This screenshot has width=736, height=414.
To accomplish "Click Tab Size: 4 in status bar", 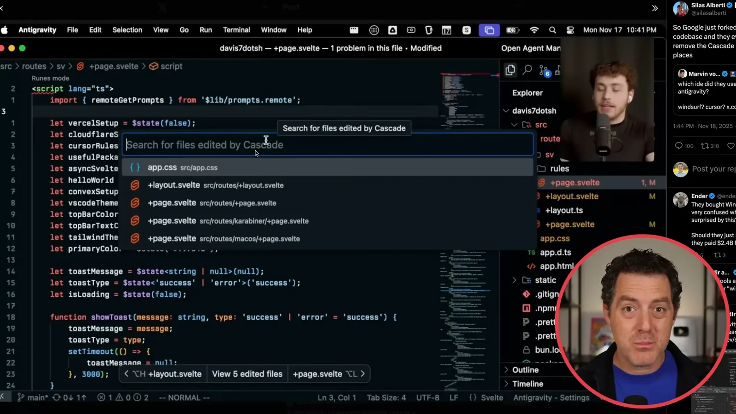I will click(x=386, y=397).
